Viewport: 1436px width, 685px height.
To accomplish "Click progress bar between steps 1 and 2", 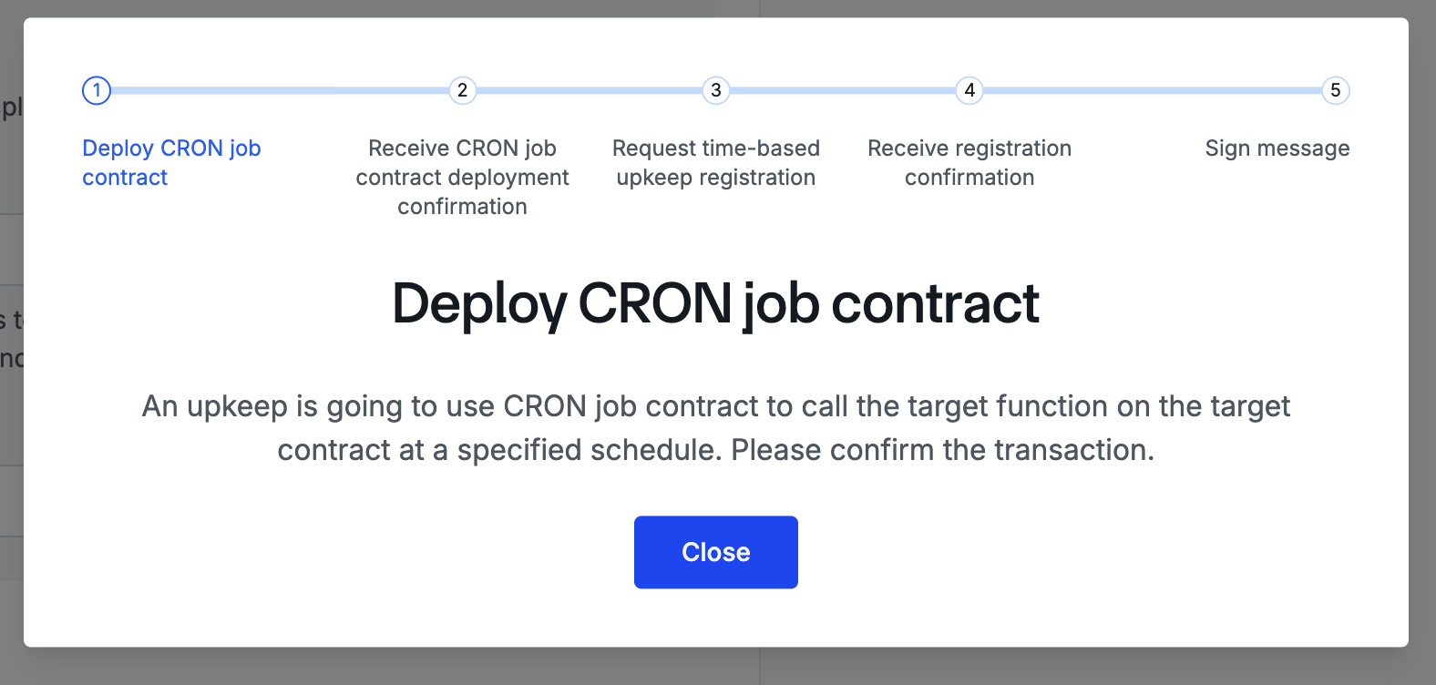I will 279,90.
